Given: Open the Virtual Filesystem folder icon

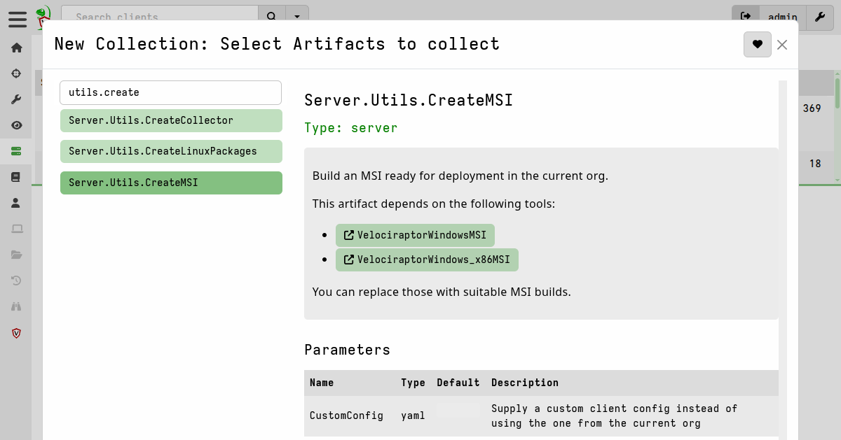Looking at the screenshot, I should point(16,254).
